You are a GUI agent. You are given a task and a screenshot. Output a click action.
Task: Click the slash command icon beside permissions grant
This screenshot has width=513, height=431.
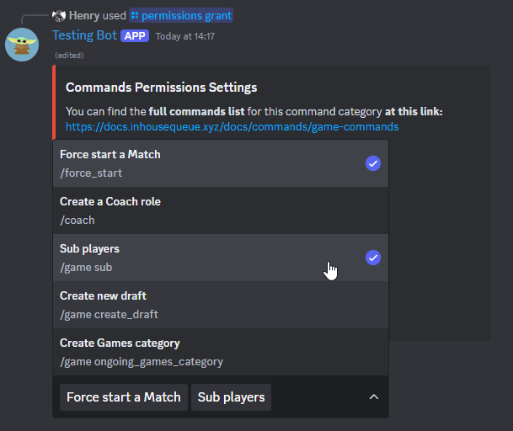(x=135, y=15)
